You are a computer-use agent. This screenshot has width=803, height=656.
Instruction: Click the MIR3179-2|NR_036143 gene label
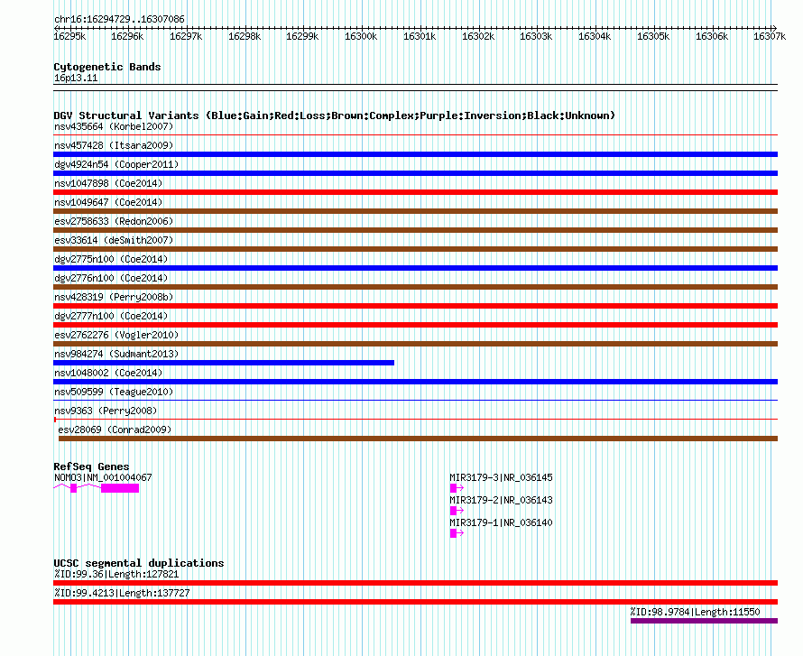(x=501, y=500)
